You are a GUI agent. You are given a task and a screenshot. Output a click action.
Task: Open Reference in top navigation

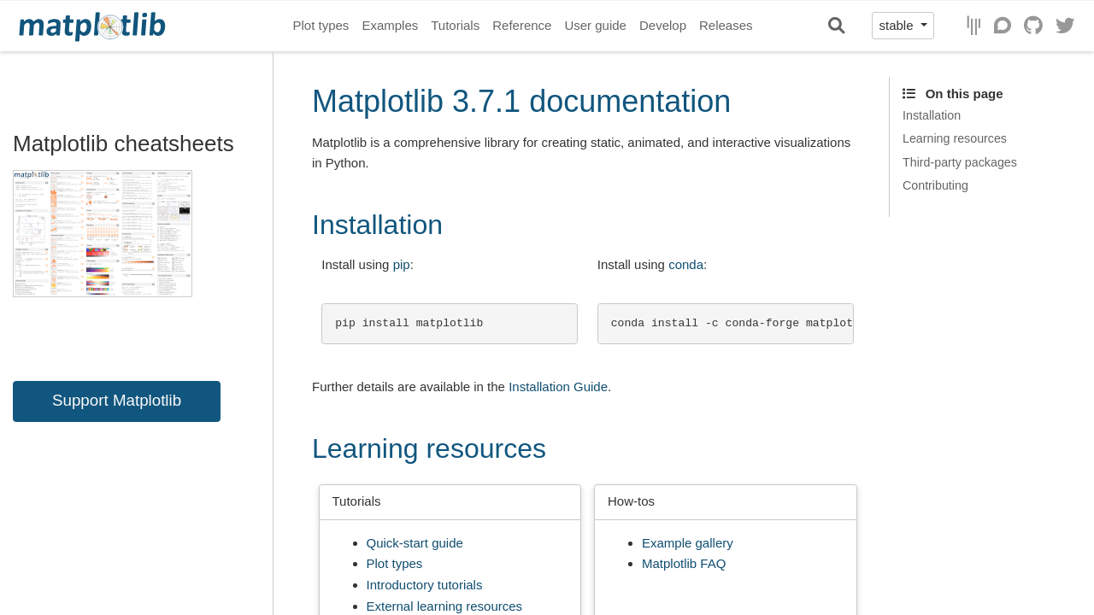[x=521, y=26]
